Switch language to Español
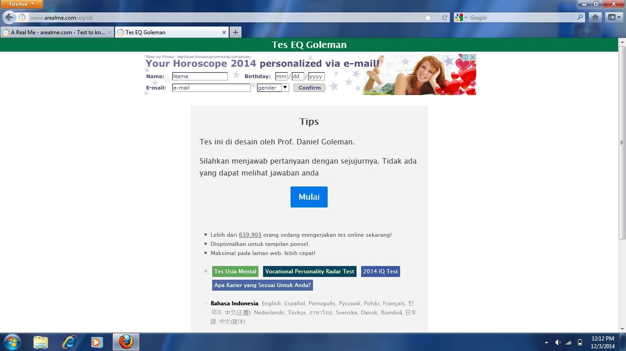Image resolution: width=626 pixels, height=351 pixels. click(294, 303)
